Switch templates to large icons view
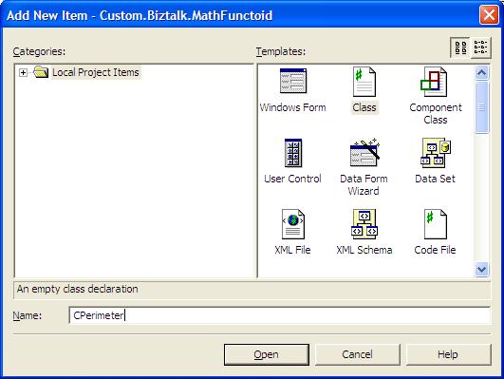 coord(460,47)
